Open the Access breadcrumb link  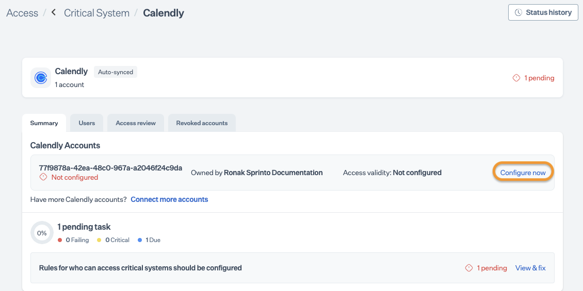[x=22, y=13]
